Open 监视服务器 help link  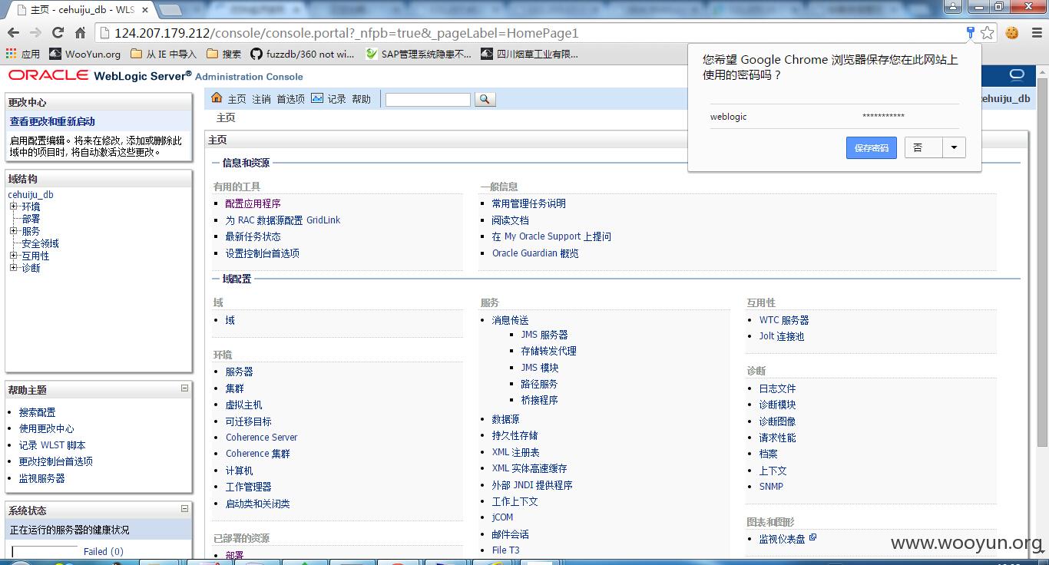[41, 478]
